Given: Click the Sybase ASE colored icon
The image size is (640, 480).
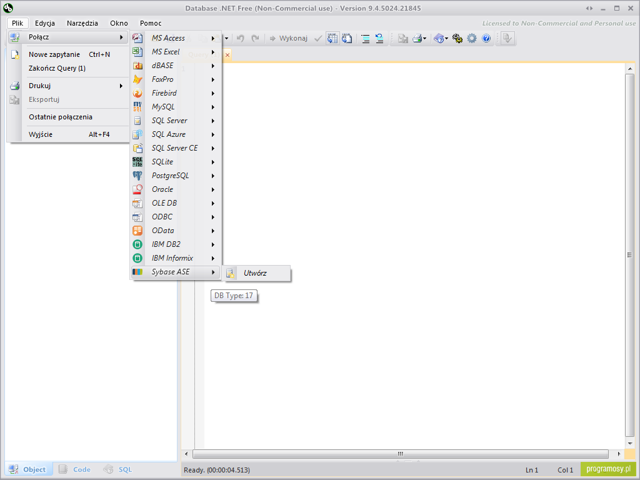Looking at the screenshot, I should tap(137, 272).
